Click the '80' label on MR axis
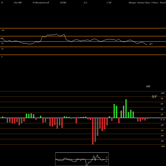This screenshot has width=166, height=166. click(x=162, y=99)
